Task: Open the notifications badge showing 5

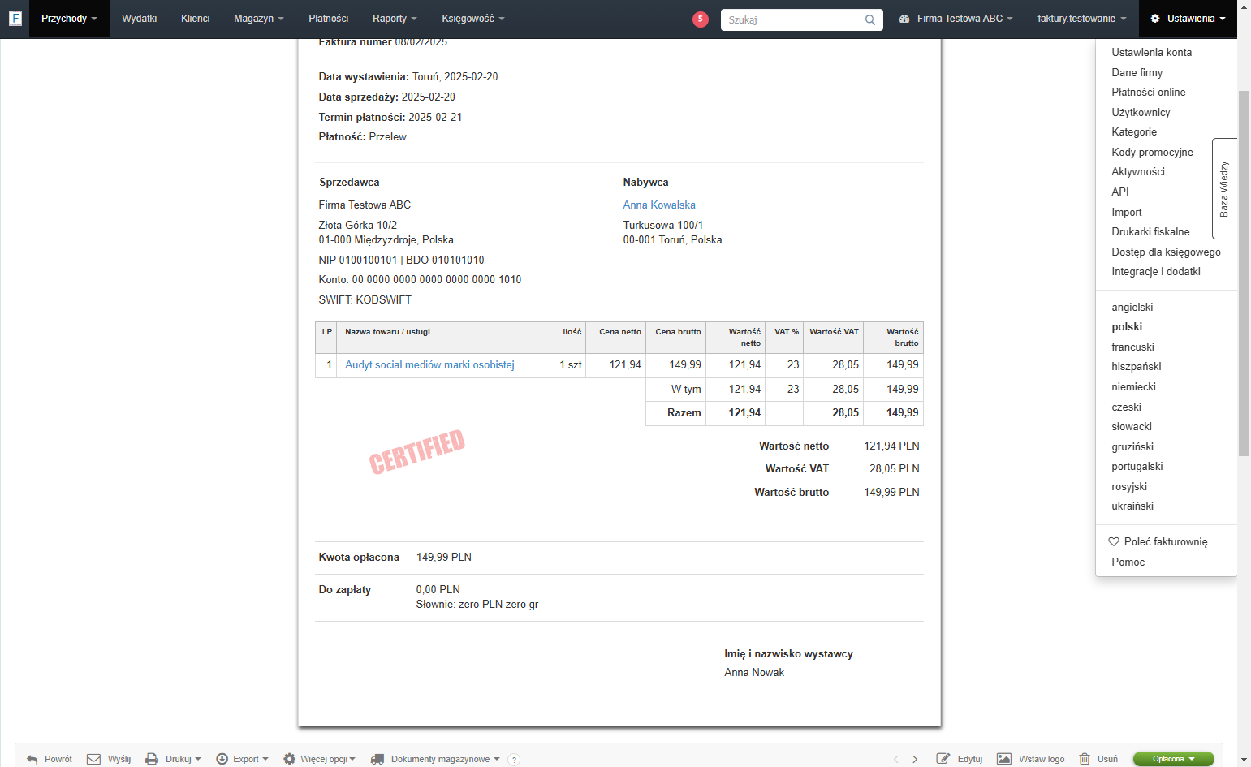Action: click(x=700, y=19)
